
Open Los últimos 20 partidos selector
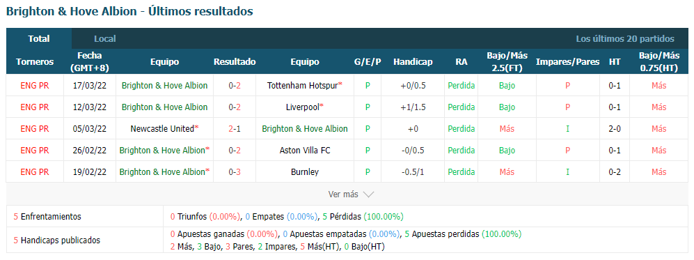coord(625,38)
